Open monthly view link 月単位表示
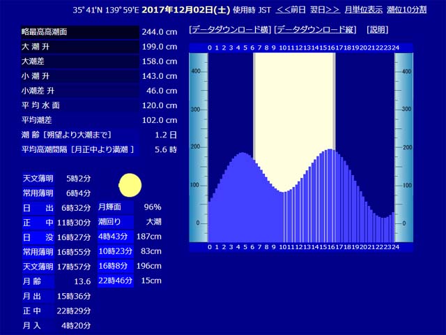 coord(364,10)
